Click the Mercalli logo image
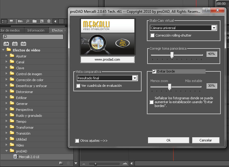The height and width of the screenshot is (167, 229). (108, 37)
